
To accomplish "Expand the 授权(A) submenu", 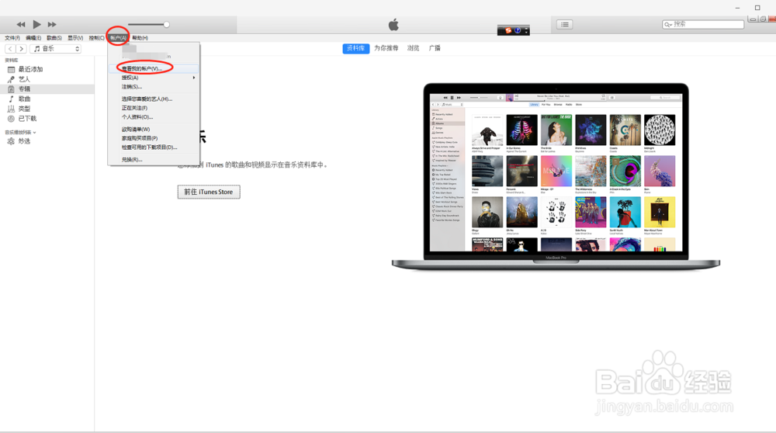I will coord(154,78).
